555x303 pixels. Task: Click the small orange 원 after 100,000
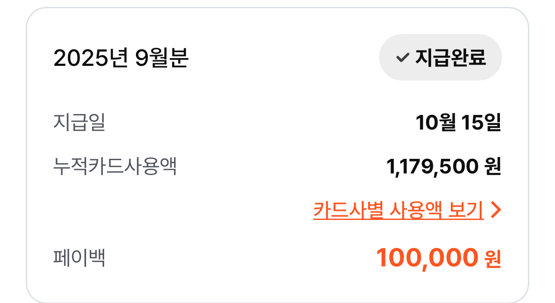click(x=493, y=260)
